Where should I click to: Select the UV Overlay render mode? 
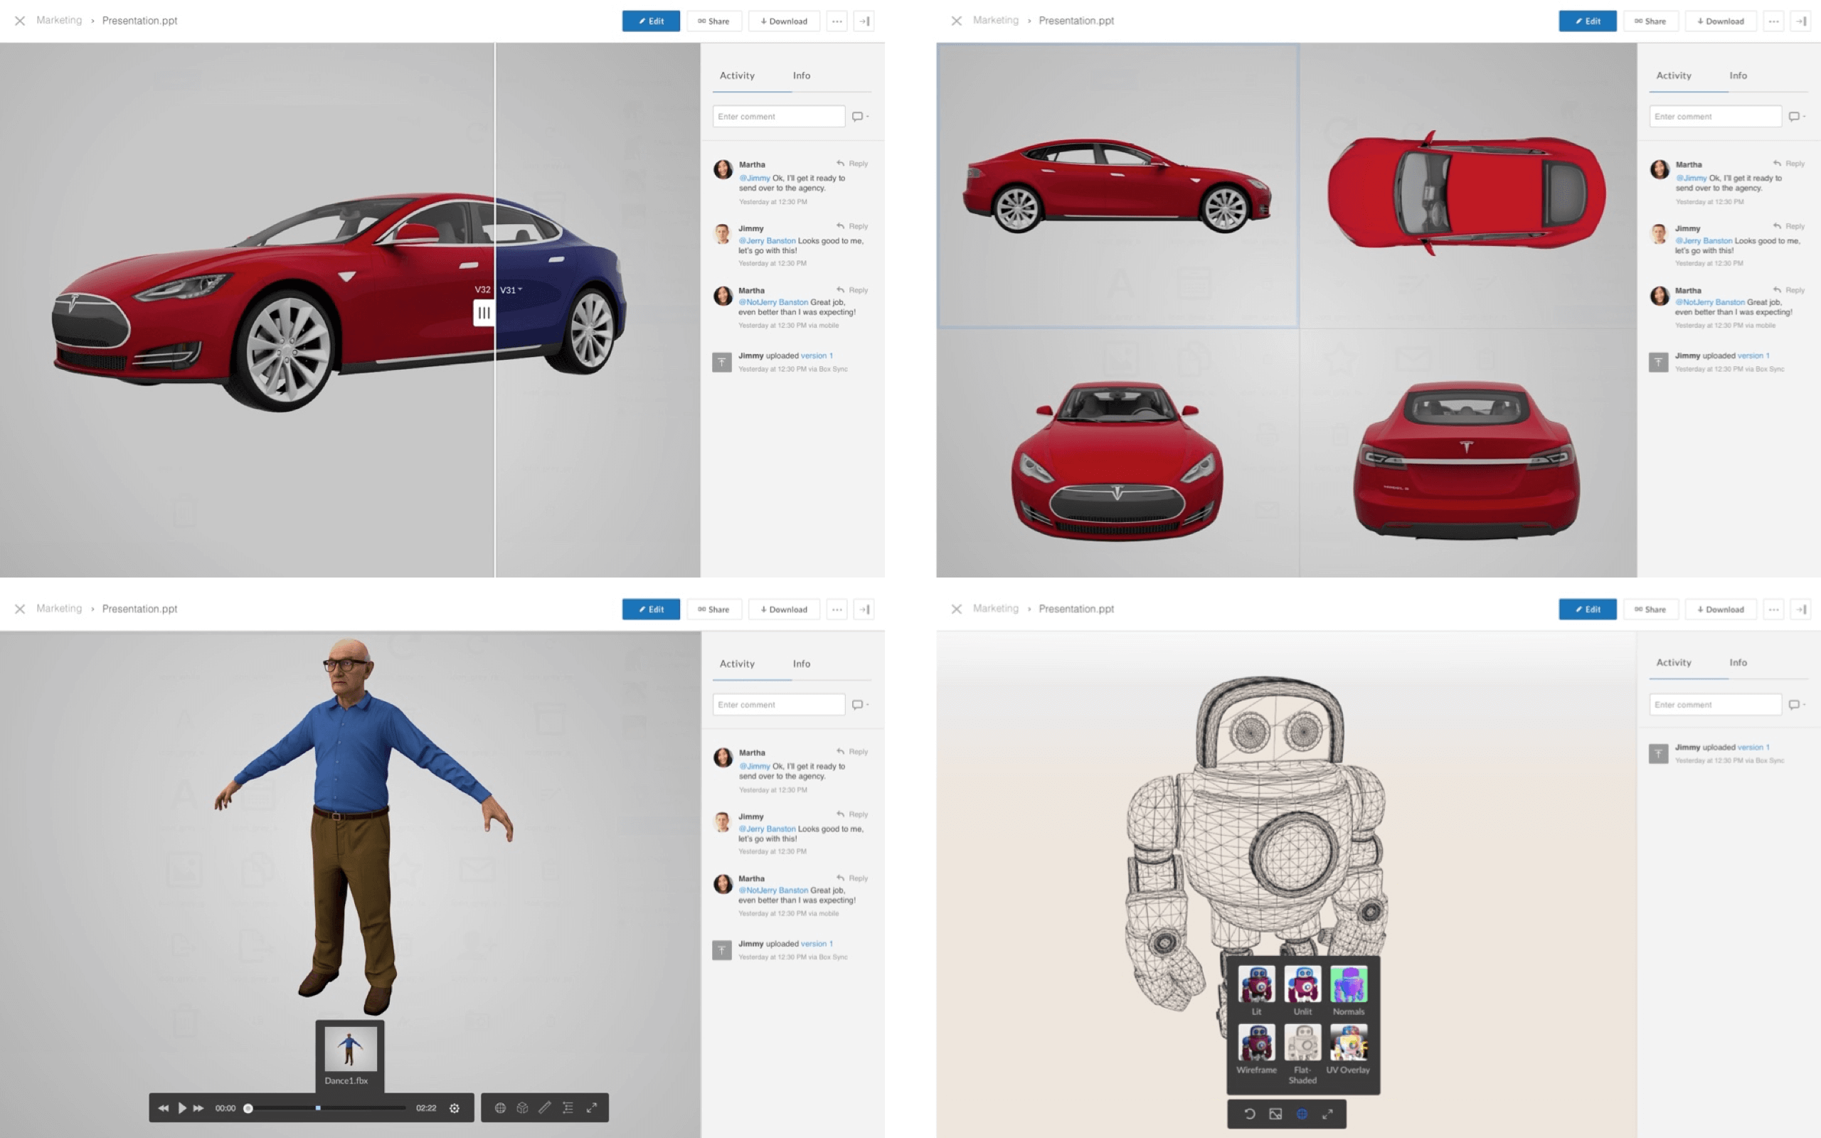pyautogui.click(x=1349, y=1048)
